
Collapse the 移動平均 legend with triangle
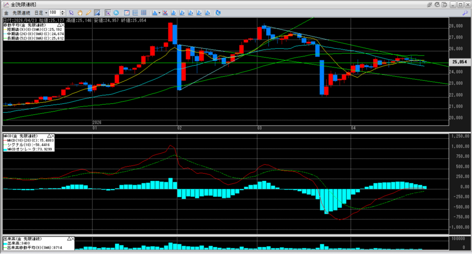(59, 25)
